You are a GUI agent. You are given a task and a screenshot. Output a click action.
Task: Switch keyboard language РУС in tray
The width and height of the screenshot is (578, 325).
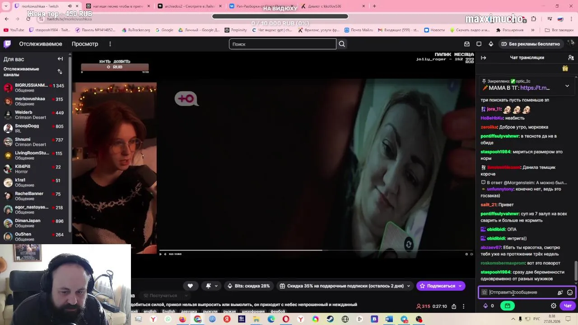tap(538, 319)
